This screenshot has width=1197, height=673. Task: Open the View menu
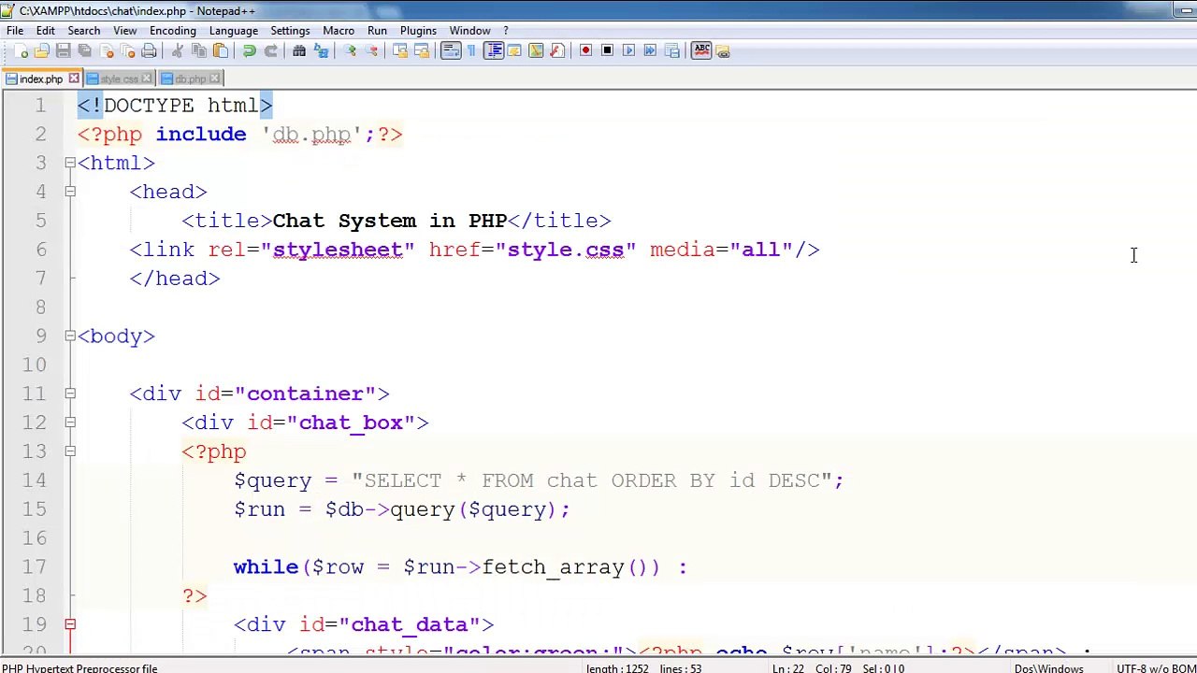pos(124,31)
